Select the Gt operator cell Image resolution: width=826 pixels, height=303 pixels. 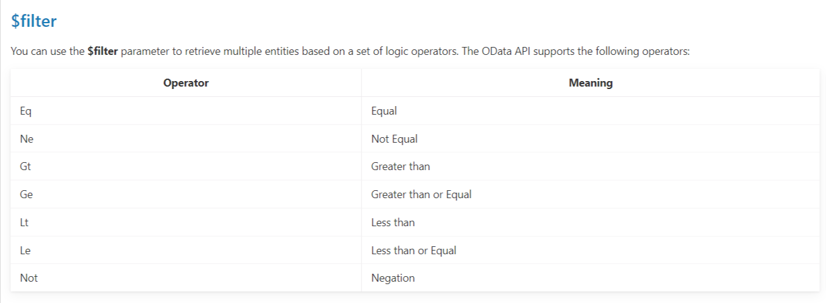[26, 166]
